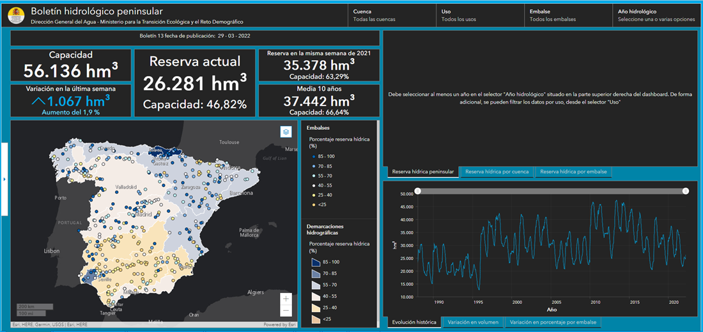
Task: Open the map layers list icon
Action: point(286,131)
